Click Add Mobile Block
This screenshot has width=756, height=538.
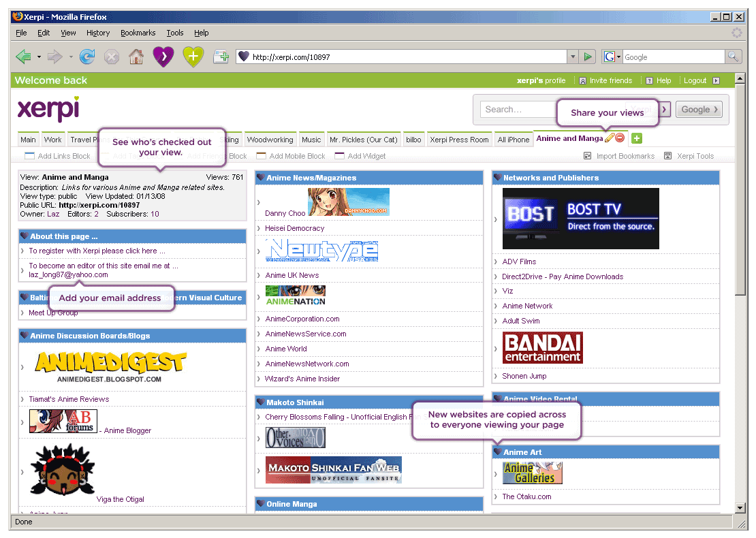click(291, 156)
